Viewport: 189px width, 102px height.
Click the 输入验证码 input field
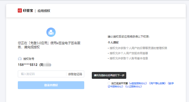tap(42, 74)
